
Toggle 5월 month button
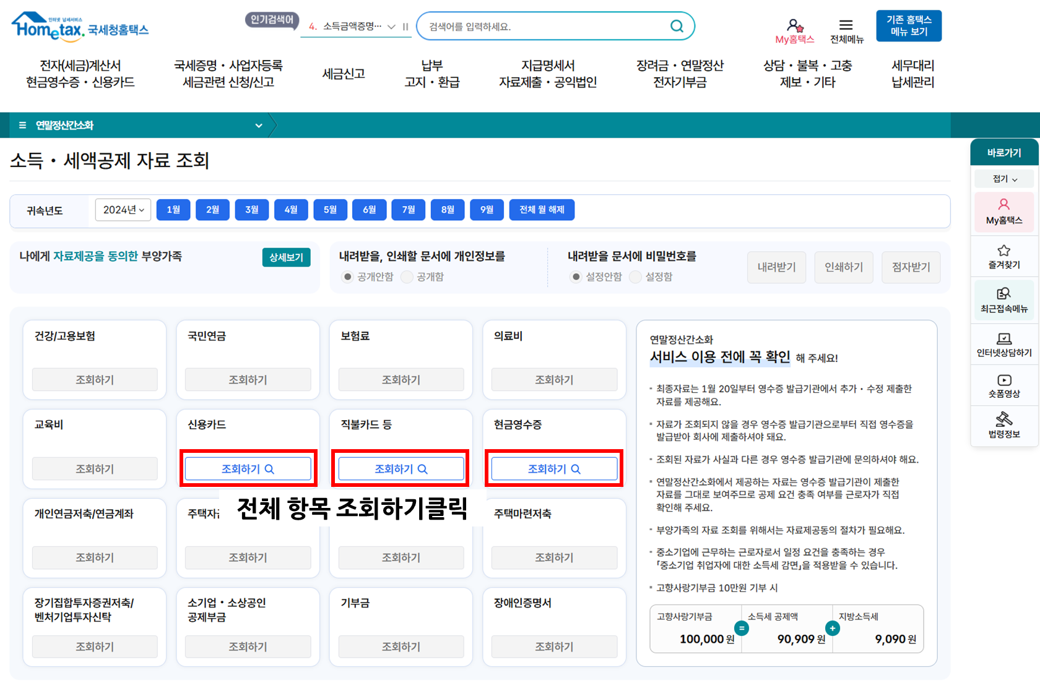(331, 210)
